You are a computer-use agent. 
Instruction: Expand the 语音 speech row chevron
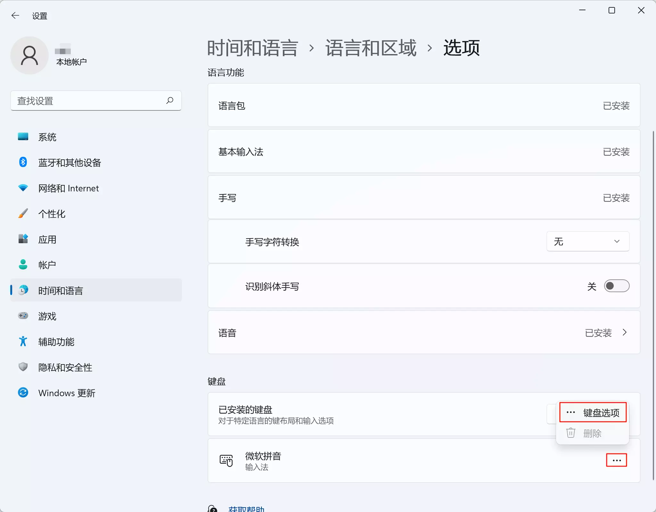[x=624, y=332]
